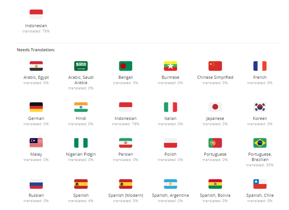Click the Spanish, Bolivia language name

pos(215,195)
